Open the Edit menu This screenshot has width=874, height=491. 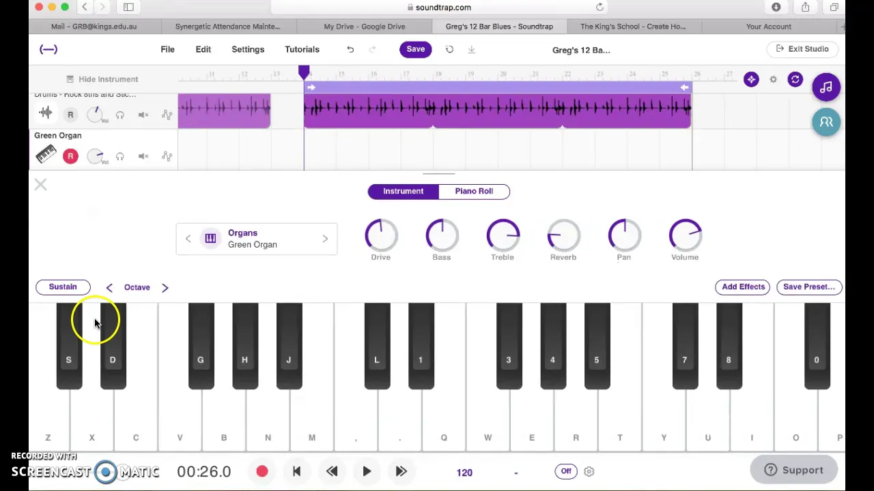pyautogui.click(x=203, y=49)
